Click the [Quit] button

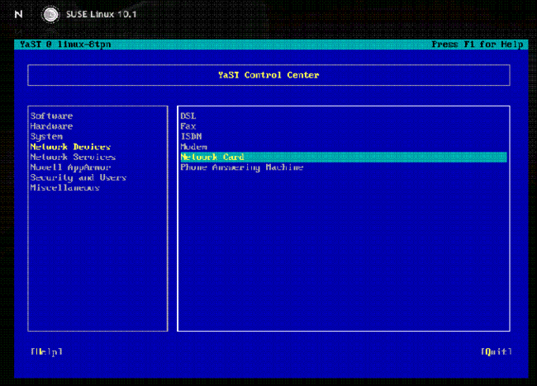tap(497, 351)
